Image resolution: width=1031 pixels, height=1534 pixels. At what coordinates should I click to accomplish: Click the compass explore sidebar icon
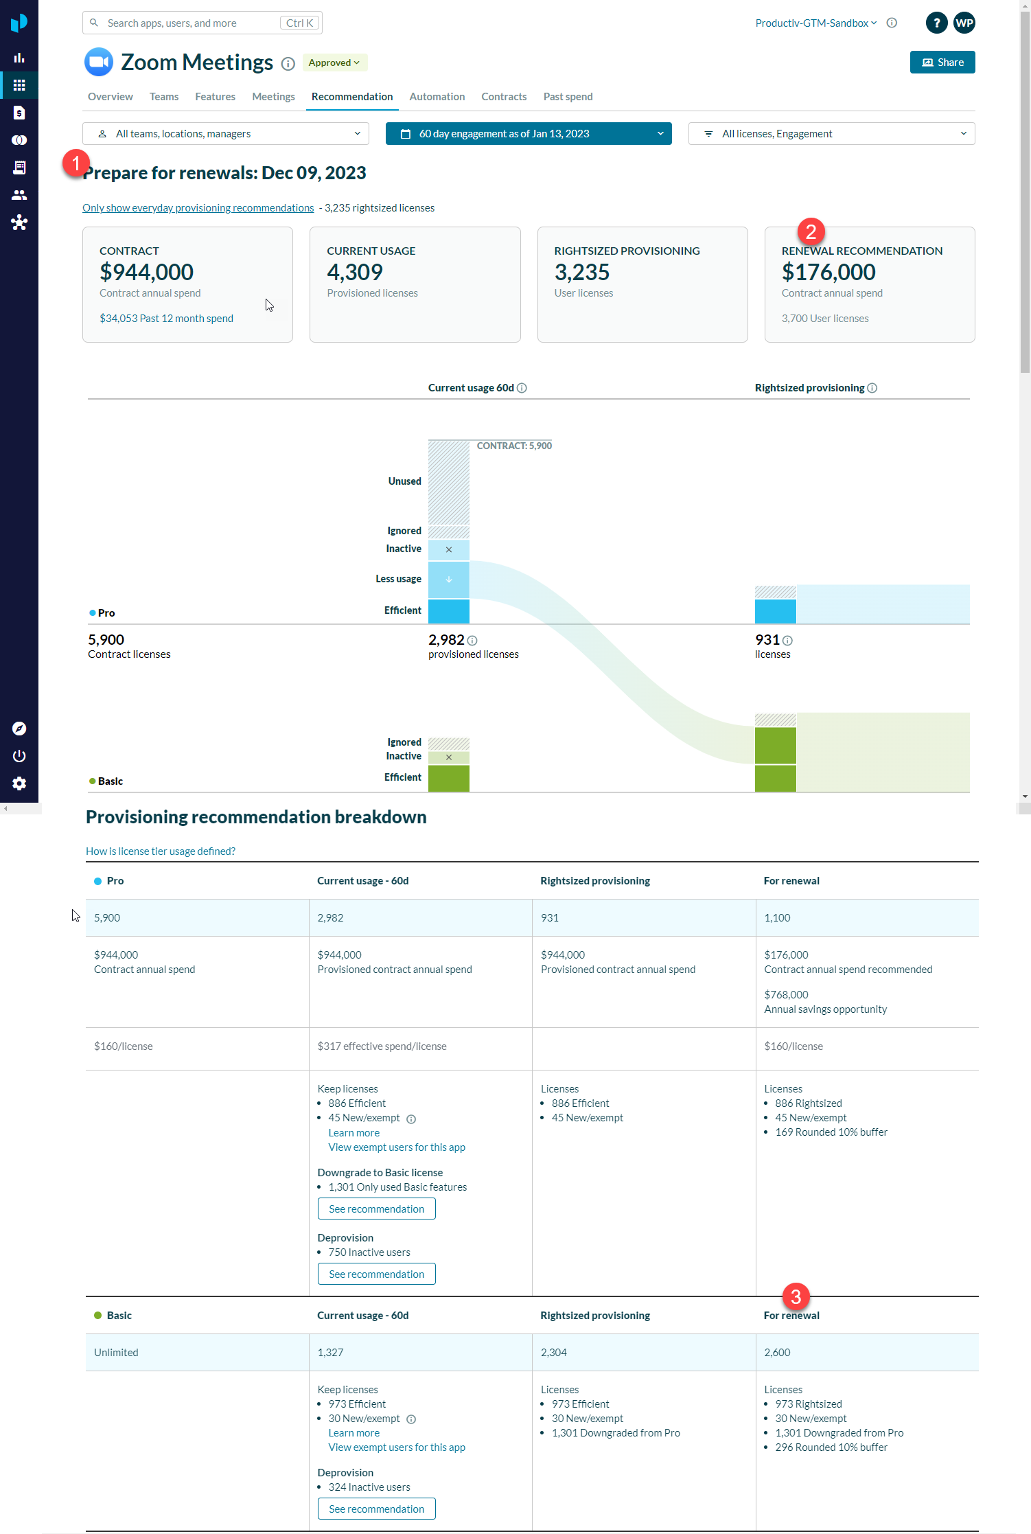pos(19,729)
